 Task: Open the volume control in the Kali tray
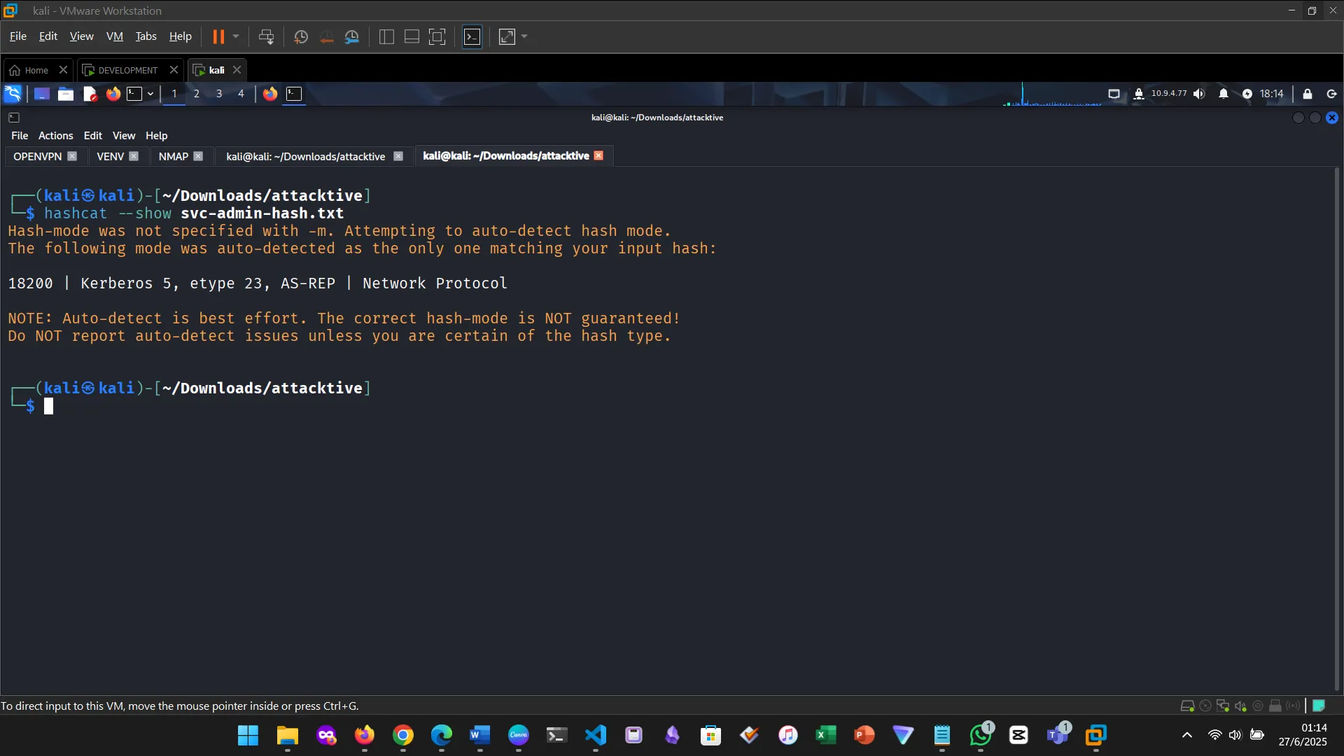point(1199,94)
